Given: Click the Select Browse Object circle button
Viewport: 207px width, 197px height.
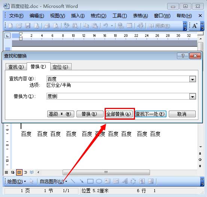Looking at the screenshot, I should (200, 160).
